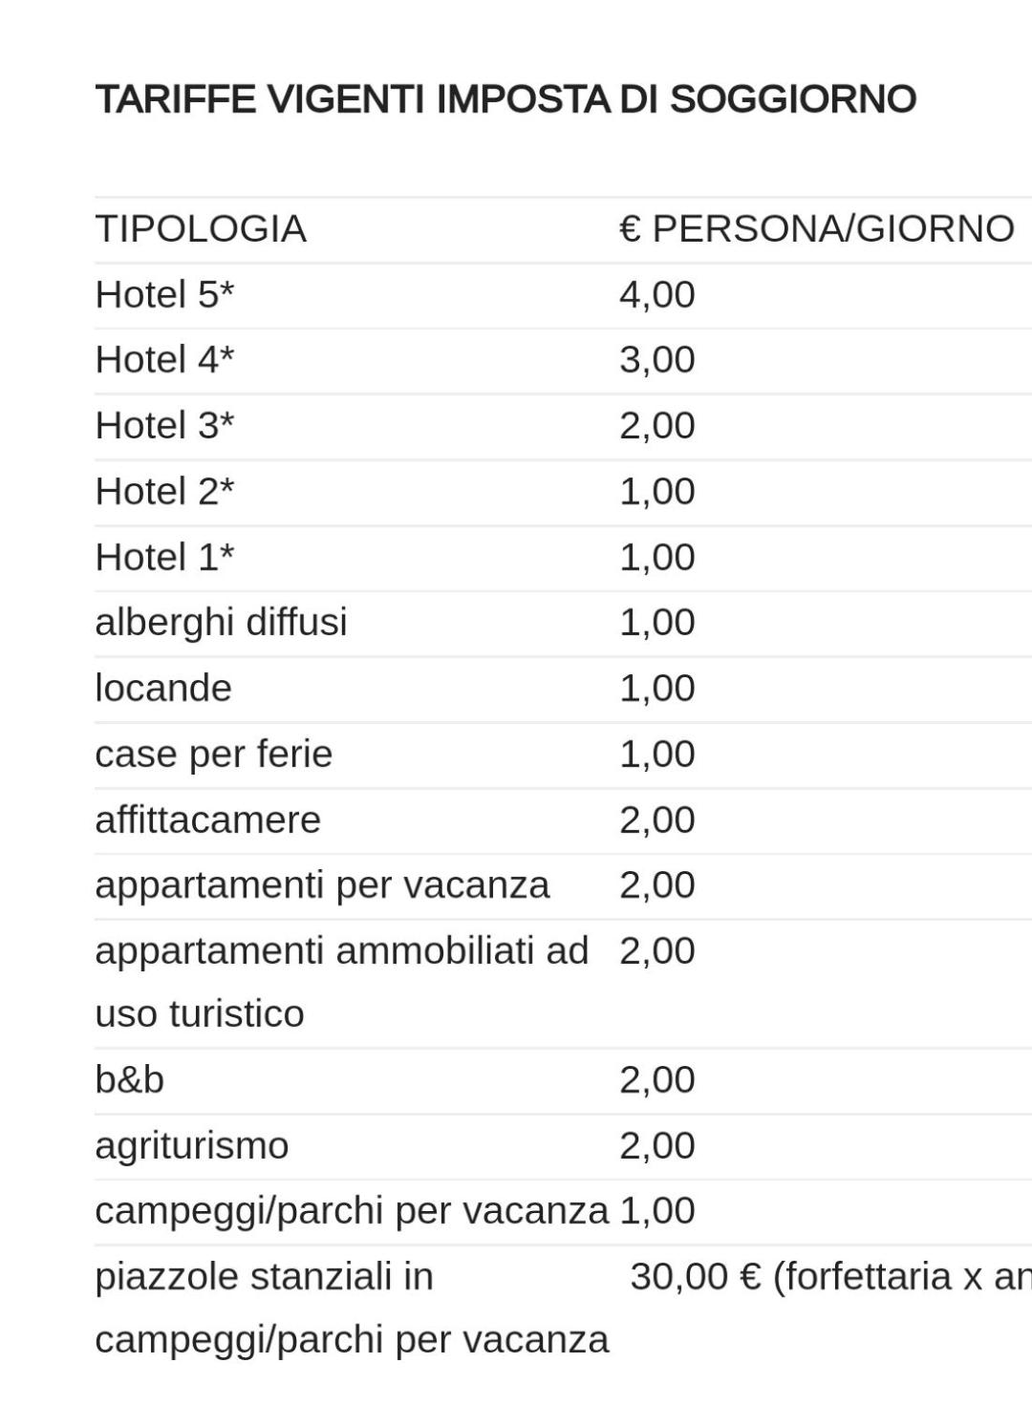Select the piazzole stanziali in campeggi row
1032x1405 pixels.
tap(564, 1309)
